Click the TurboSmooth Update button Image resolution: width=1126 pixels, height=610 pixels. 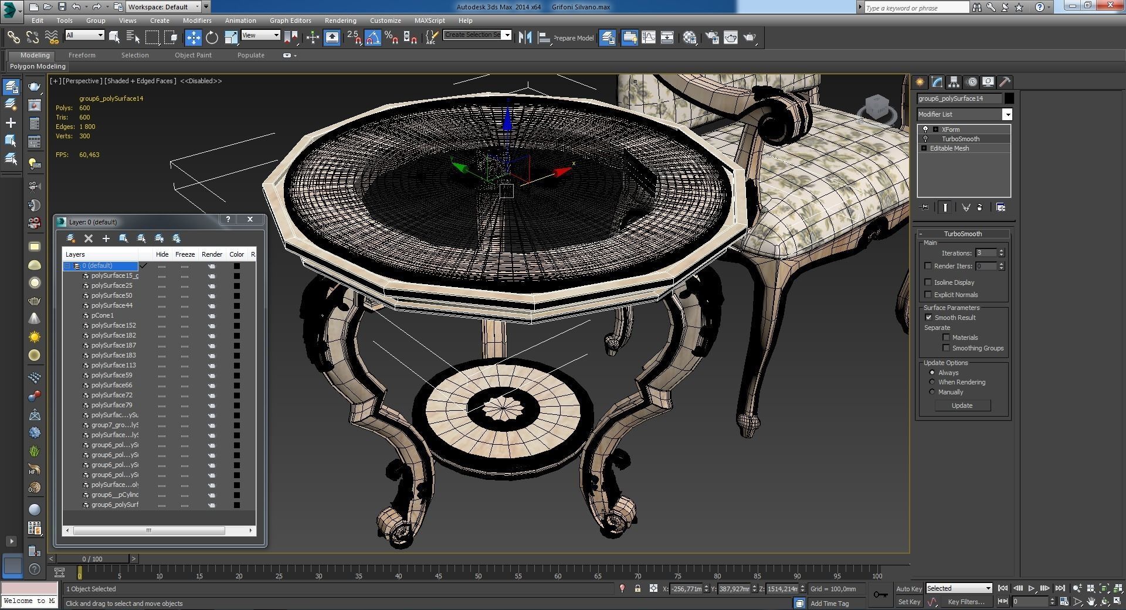point(962,405)
